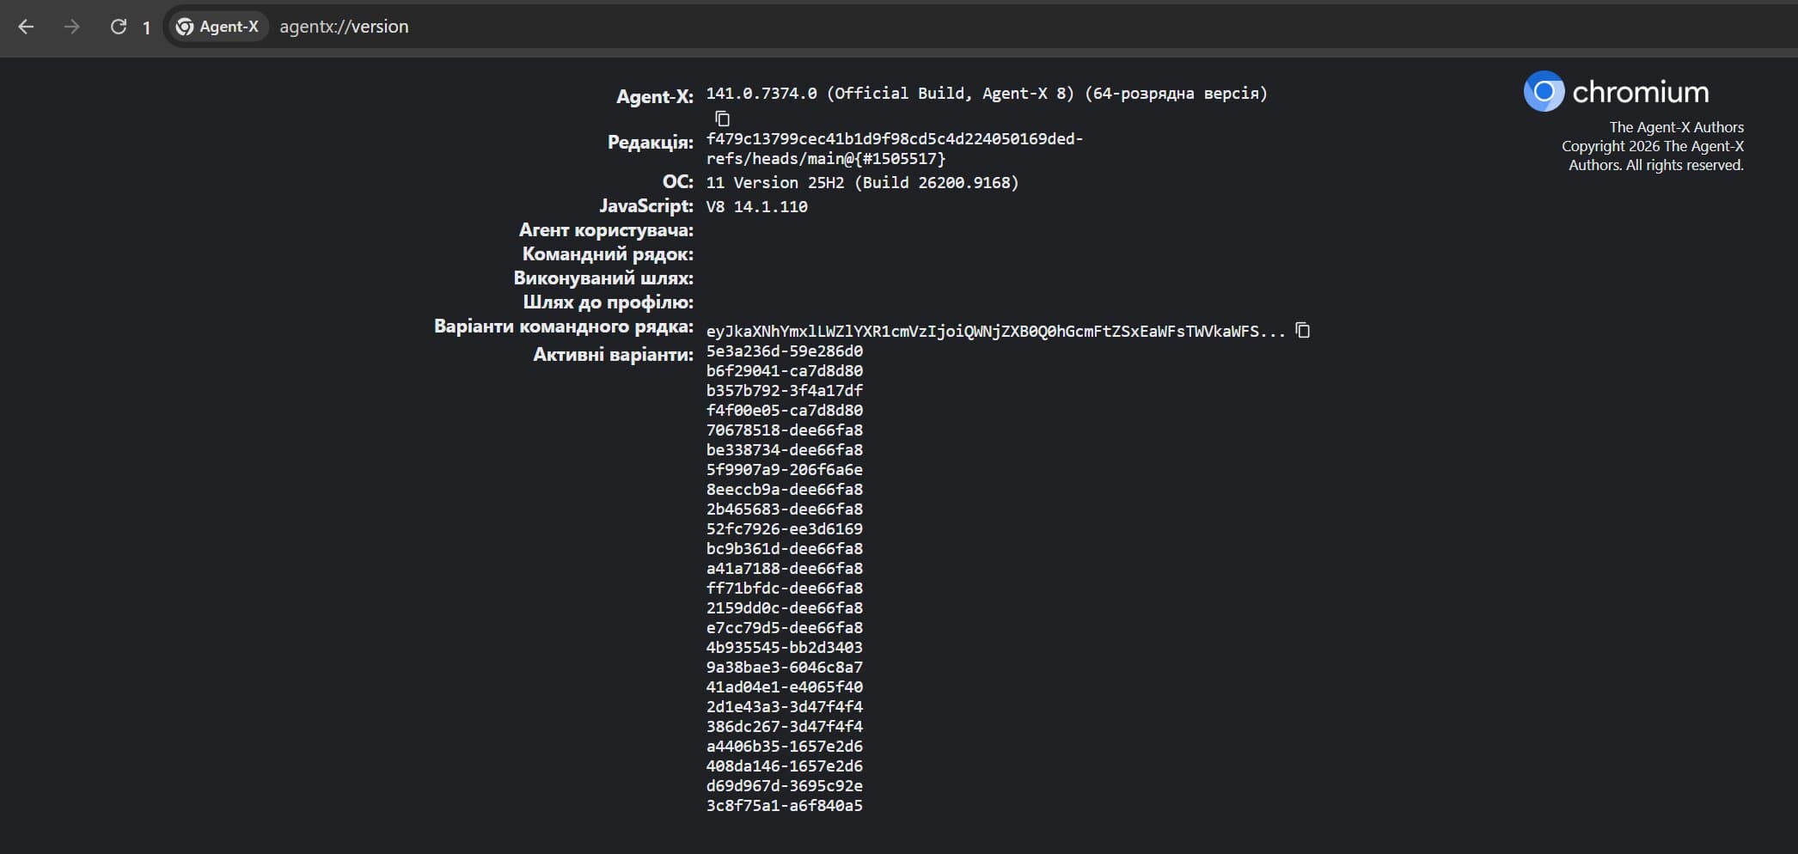Screen dimensions: 1798x854
Task: Select active variant 70678518-dee66fa8
Action: point(785,430)
